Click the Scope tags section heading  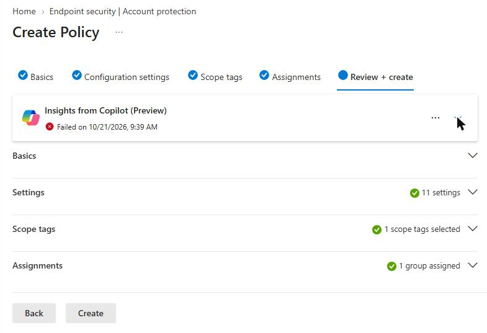[x=34, y=229]
